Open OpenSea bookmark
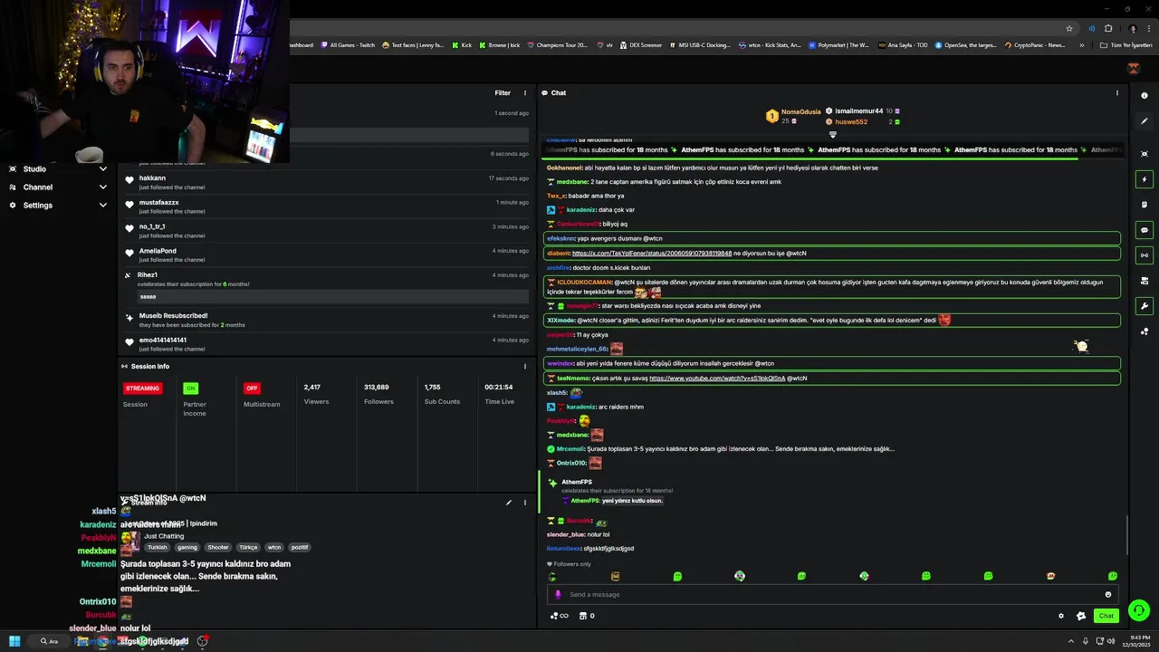1159x652 pixels. click(x=965, y=45)
